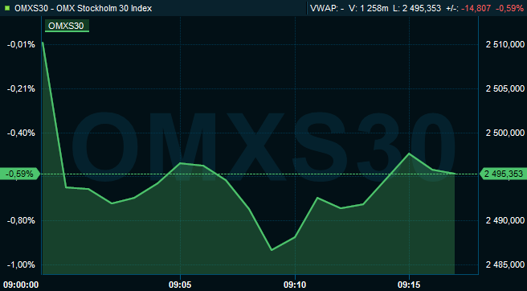Click the 09:05 time axis label

181,285
